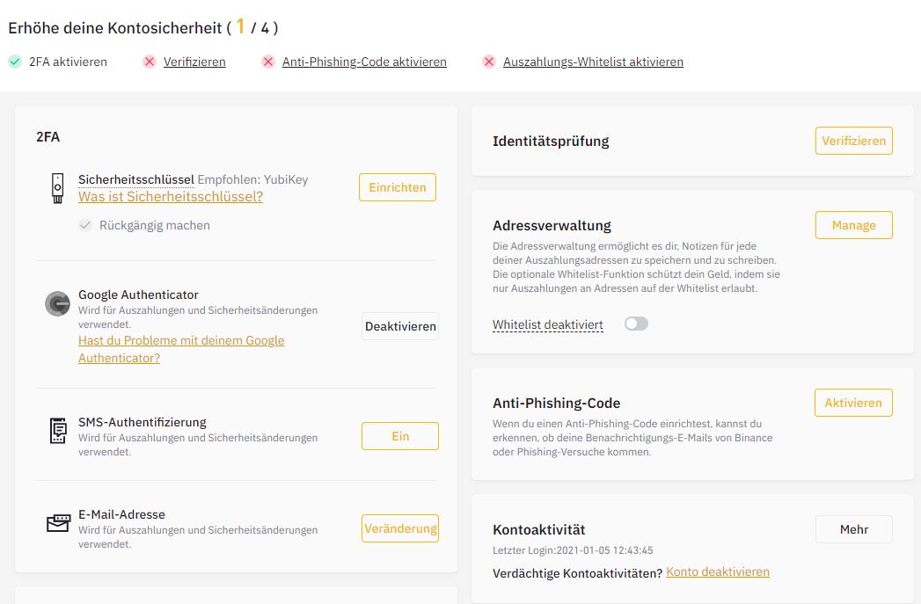Viewport: 921px width, 604px height.
Task: Click the E-Mail-Adresse envelope icon
Action: coord(57,523)
